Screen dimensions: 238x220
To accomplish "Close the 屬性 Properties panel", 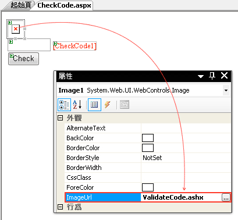I will coord(224,76).
